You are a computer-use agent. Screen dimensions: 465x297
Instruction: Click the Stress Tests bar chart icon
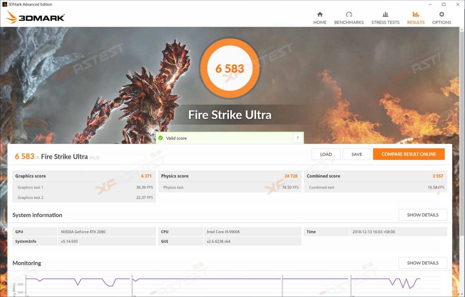(385, 14)
